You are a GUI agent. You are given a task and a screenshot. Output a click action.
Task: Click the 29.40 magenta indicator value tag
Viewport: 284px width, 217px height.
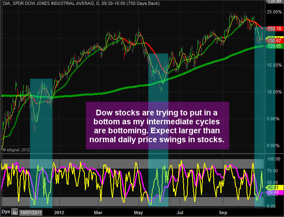tap(274, 192)
